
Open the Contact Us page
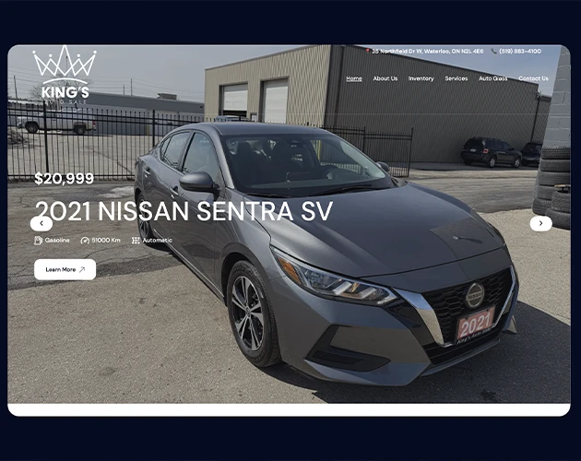coord(533,78)
